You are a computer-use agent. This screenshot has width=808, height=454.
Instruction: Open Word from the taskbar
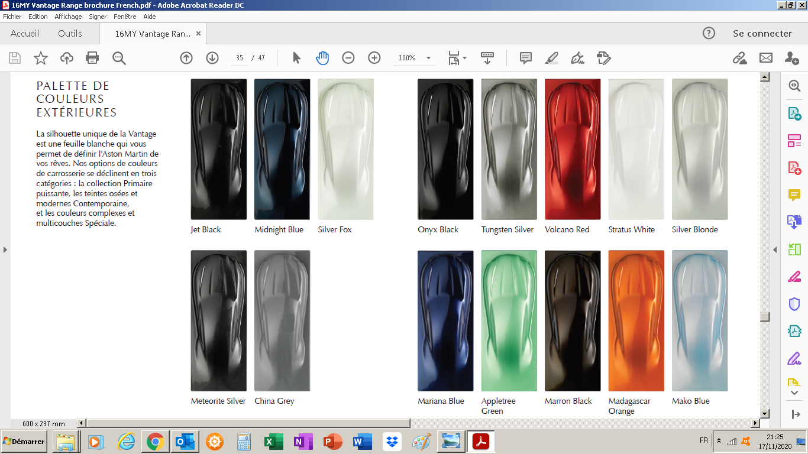[x=362, y=442]
